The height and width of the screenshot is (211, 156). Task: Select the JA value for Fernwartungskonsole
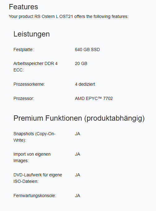pyautogui.click(x=78, y=196)
